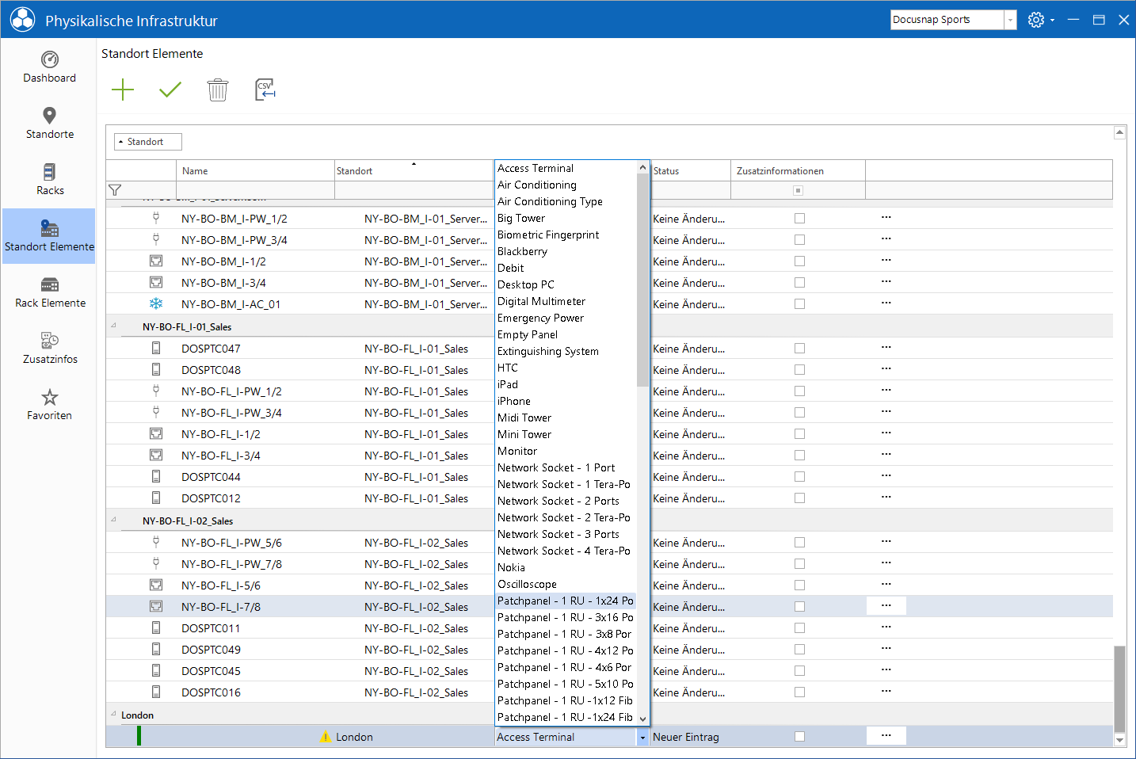Tick Zusatzinformationen checkbox for DOSPTC047

point(799,349)
